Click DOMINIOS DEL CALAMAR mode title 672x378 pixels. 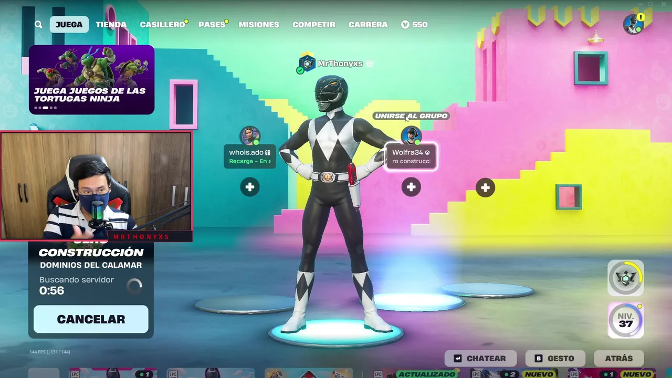tap(91, 265)
